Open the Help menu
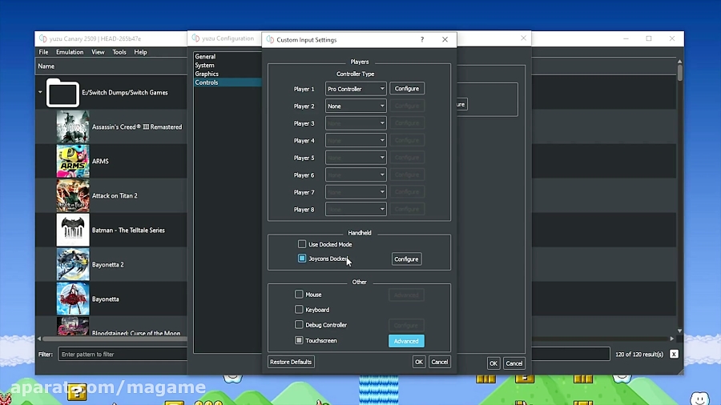The image size is (721, 405). (x=140, y=52)
